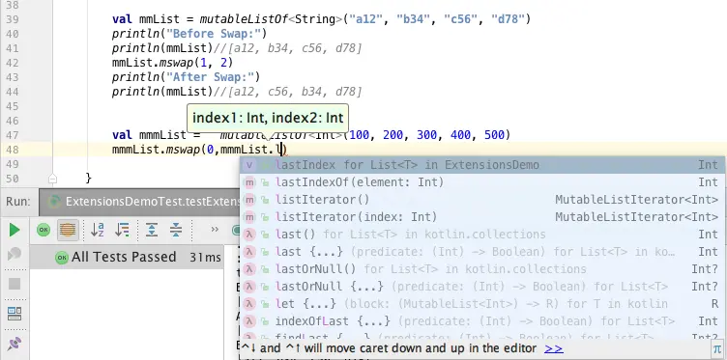Toggle Show Passed tests (green OK) filter

(x=44, y=230)
